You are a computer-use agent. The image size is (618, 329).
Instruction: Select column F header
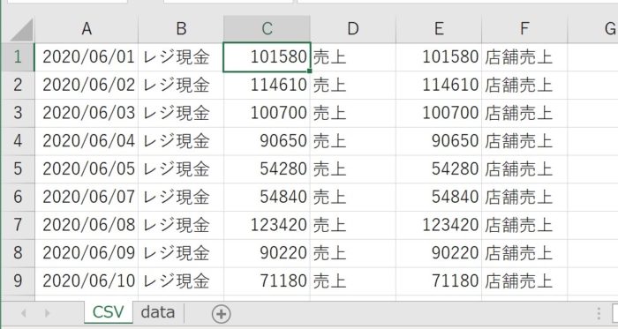point(524,29)
